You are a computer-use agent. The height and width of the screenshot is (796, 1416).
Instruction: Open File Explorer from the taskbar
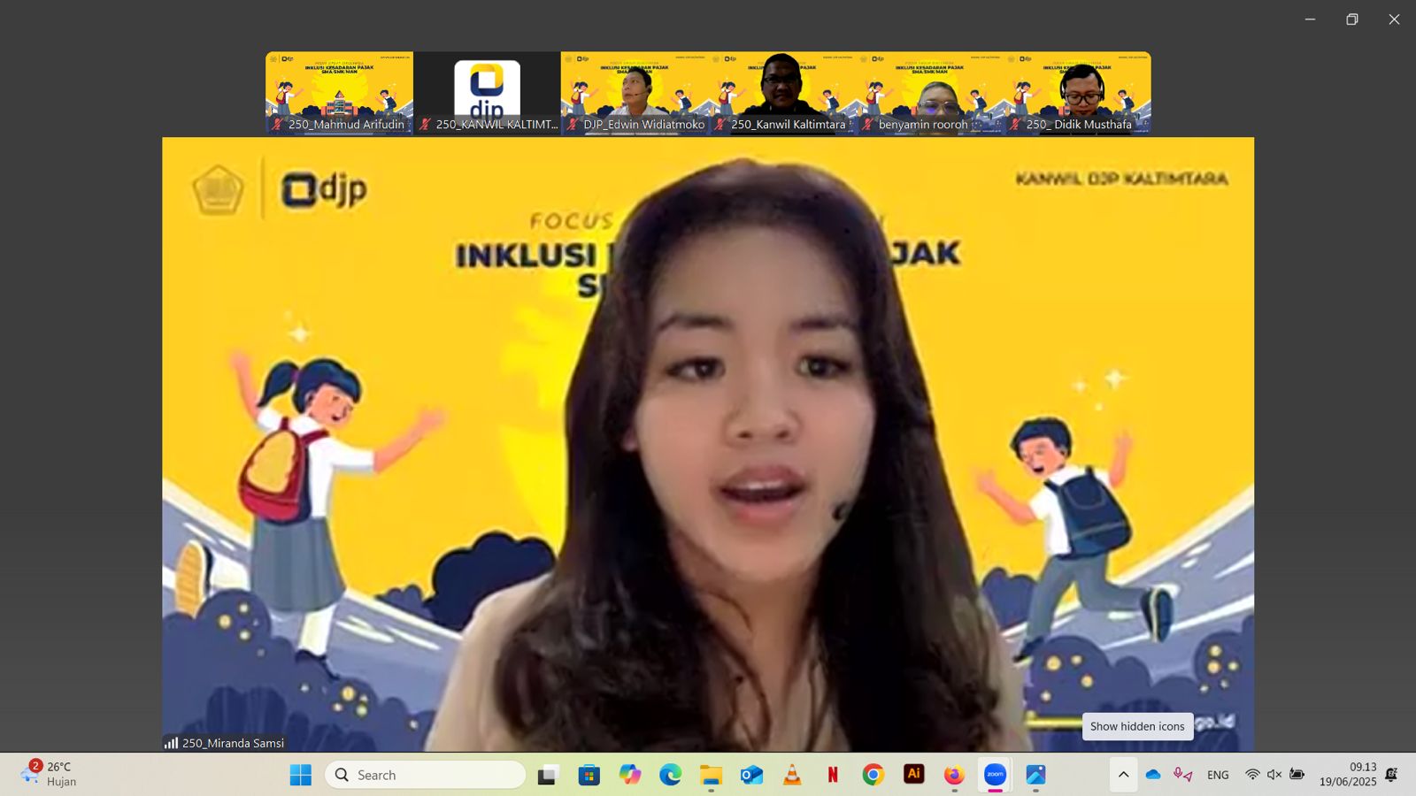coord(711,775)
